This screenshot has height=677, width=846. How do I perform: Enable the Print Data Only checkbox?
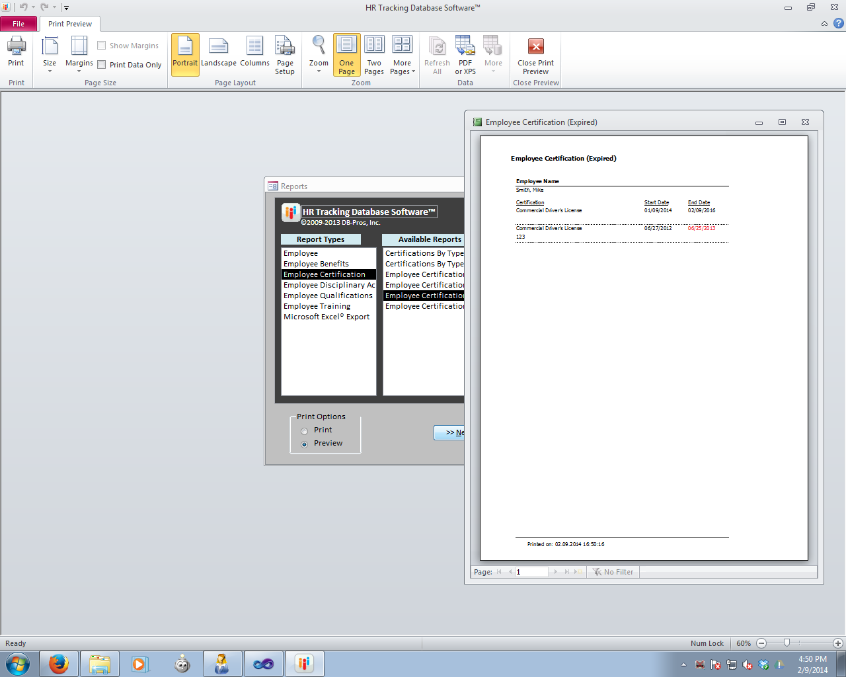coord(102,65)
